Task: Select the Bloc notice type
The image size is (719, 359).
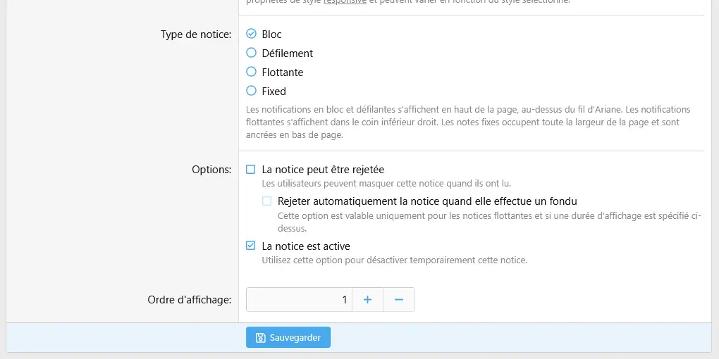Action: click(251, 34)
